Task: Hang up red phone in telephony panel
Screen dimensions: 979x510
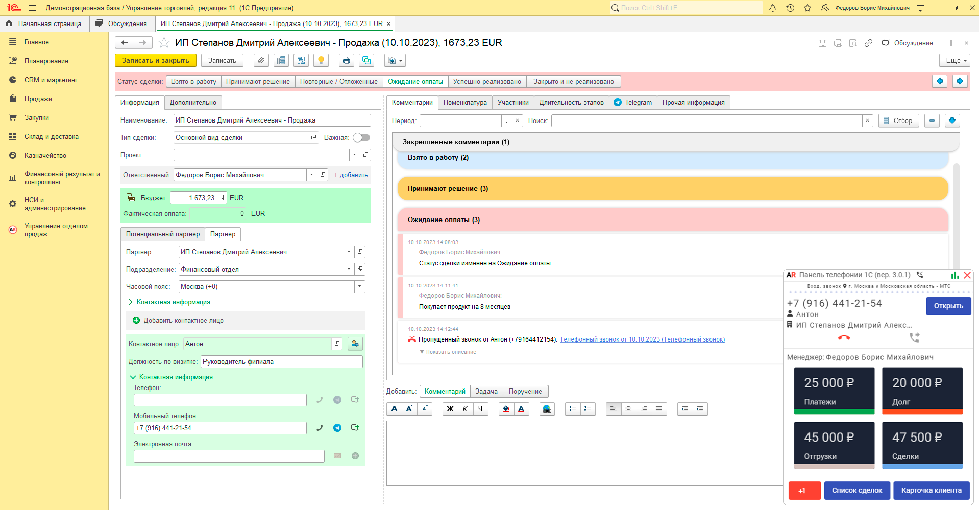Action: point(844,337)
